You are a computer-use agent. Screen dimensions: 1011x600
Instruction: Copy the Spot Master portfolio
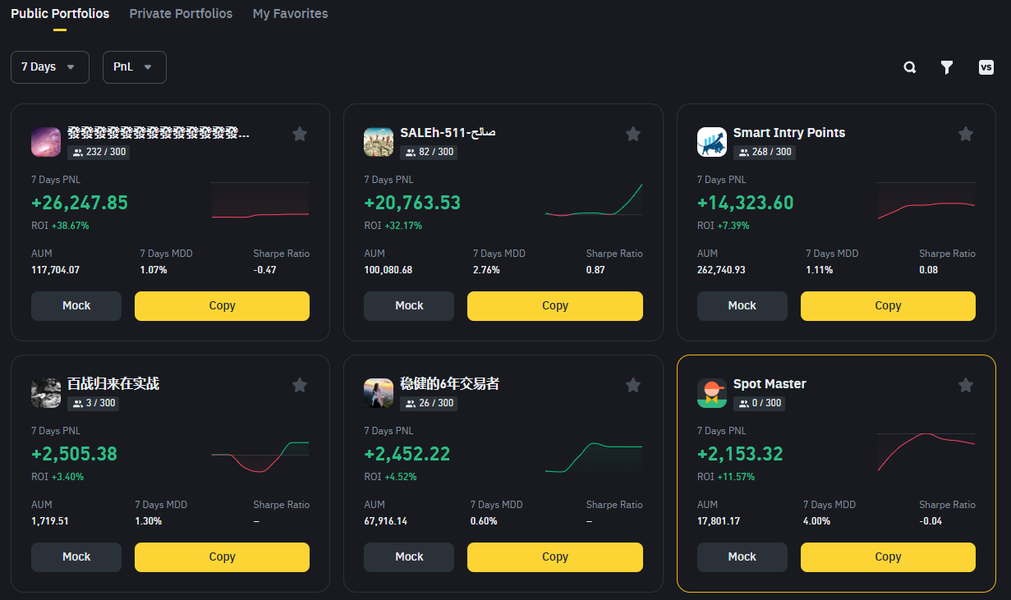[888, 556]
